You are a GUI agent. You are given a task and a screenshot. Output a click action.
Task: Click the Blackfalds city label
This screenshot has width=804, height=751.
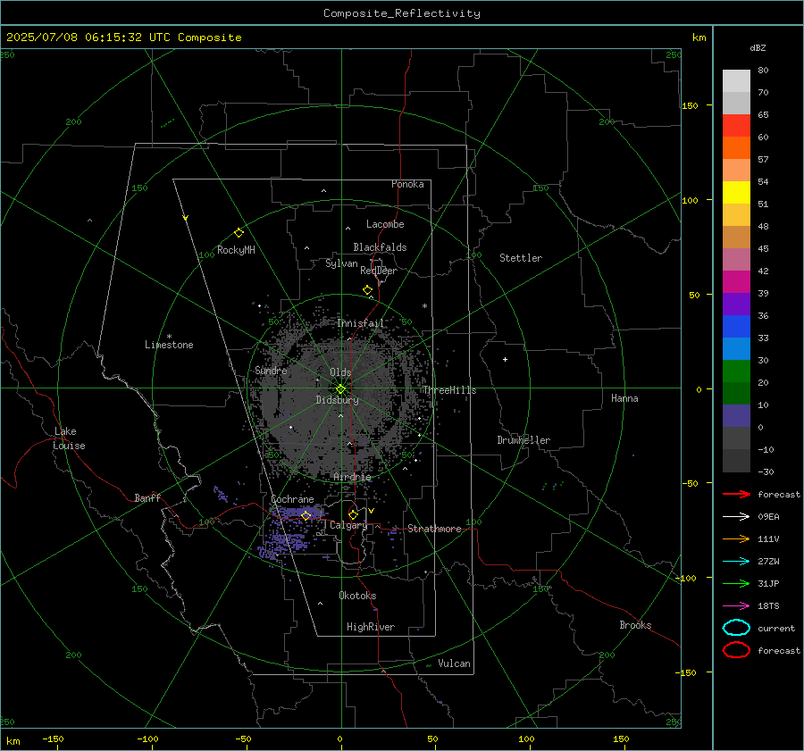380,247
